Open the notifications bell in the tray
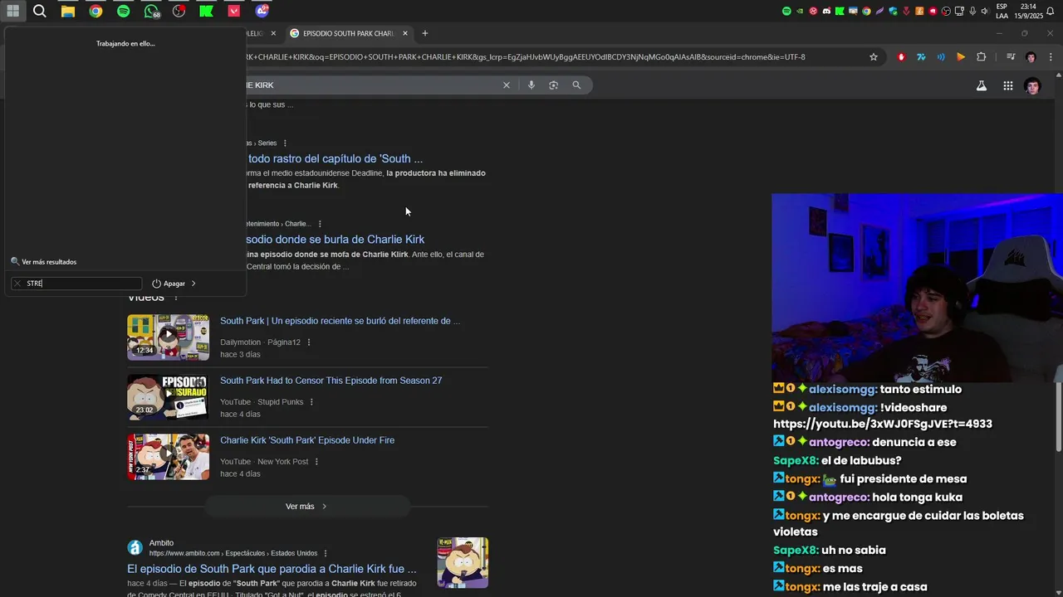1063x597 pixels. (1050, 11)
